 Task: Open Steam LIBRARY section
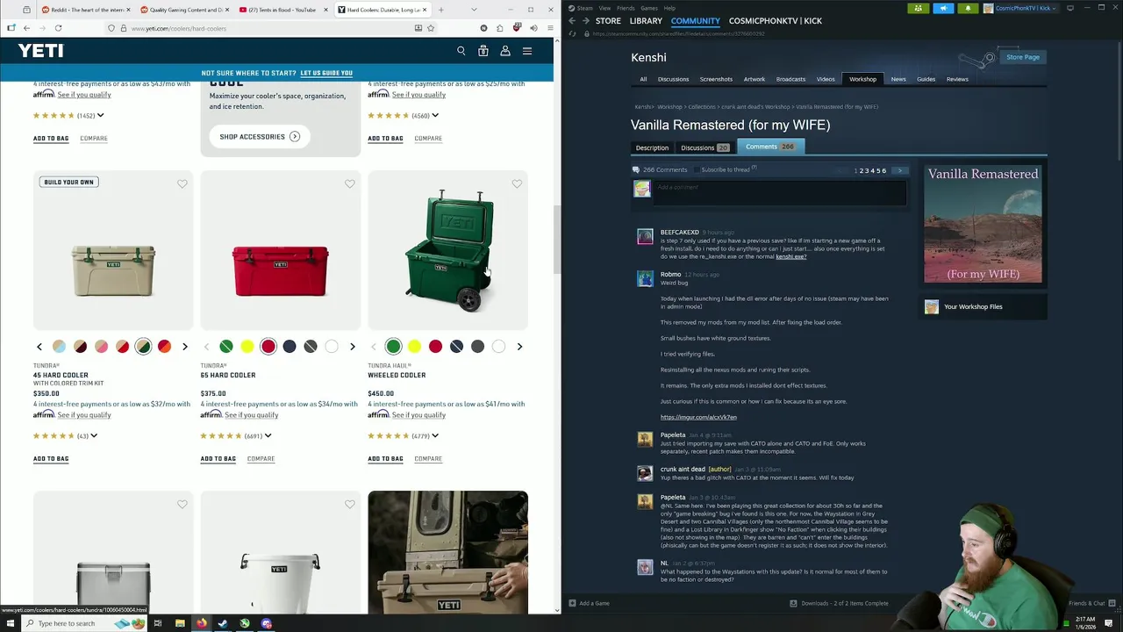pyautogui.click(x=646, y=20)
